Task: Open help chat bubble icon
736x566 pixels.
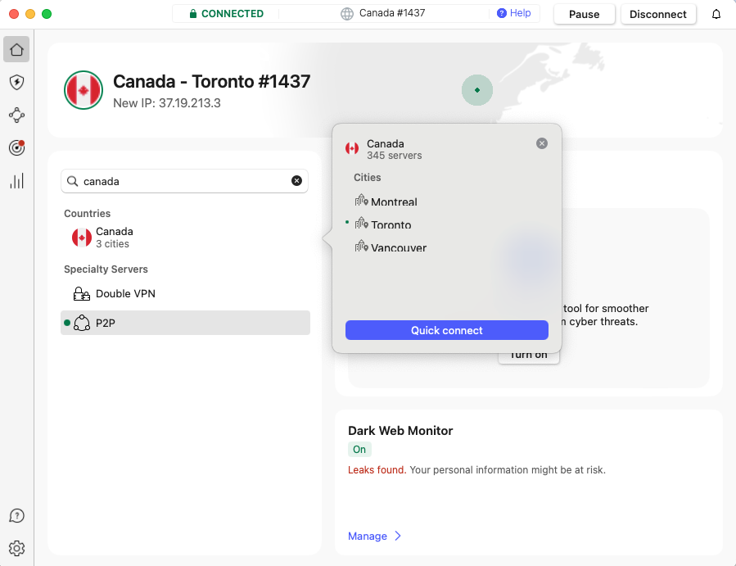Action: [16, 516]
